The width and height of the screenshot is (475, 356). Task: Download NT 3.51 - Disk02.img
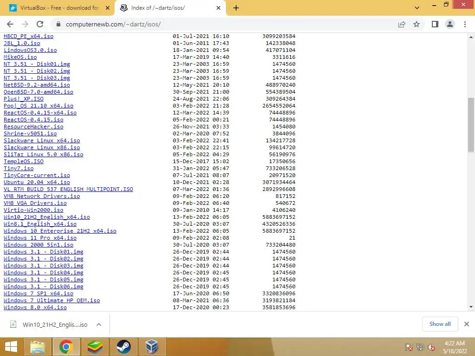(x=37, y=71)
